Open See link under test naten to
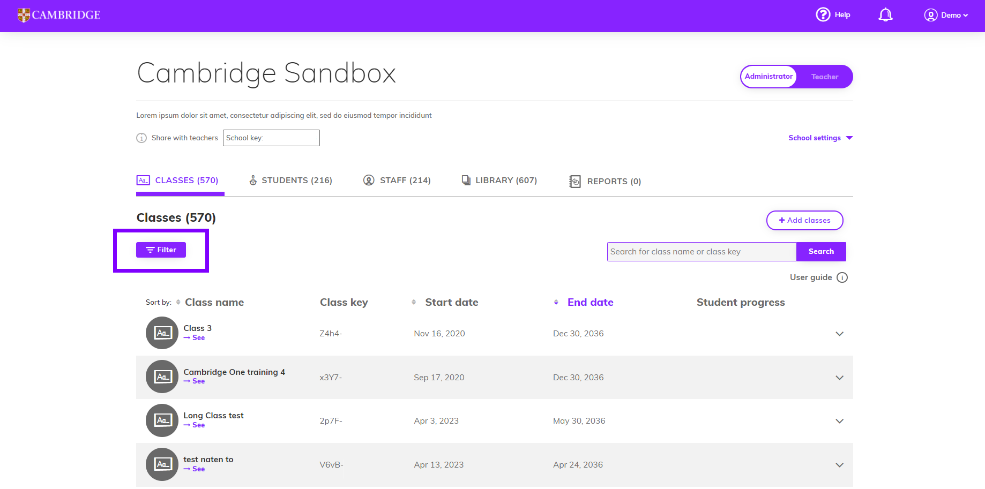Image resolution: width=985 pixels, height=489 pixels. 194,469
